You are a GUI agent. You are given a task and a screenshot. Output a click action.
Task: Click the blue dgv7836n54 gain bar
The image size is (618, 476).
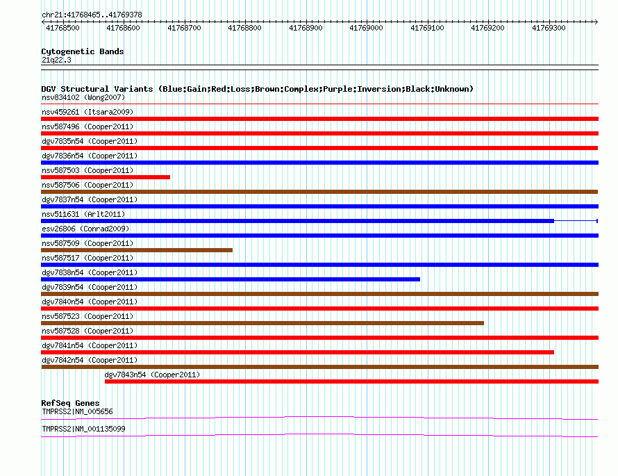pos(319,163)
